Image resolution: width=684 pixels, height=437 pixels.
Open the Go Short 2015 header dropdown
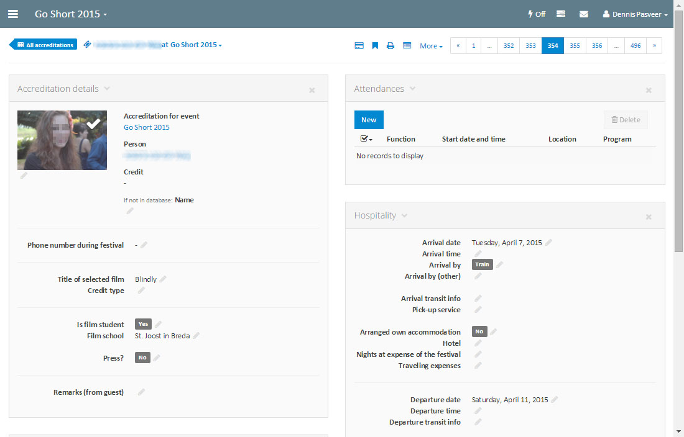pos(71,14)
